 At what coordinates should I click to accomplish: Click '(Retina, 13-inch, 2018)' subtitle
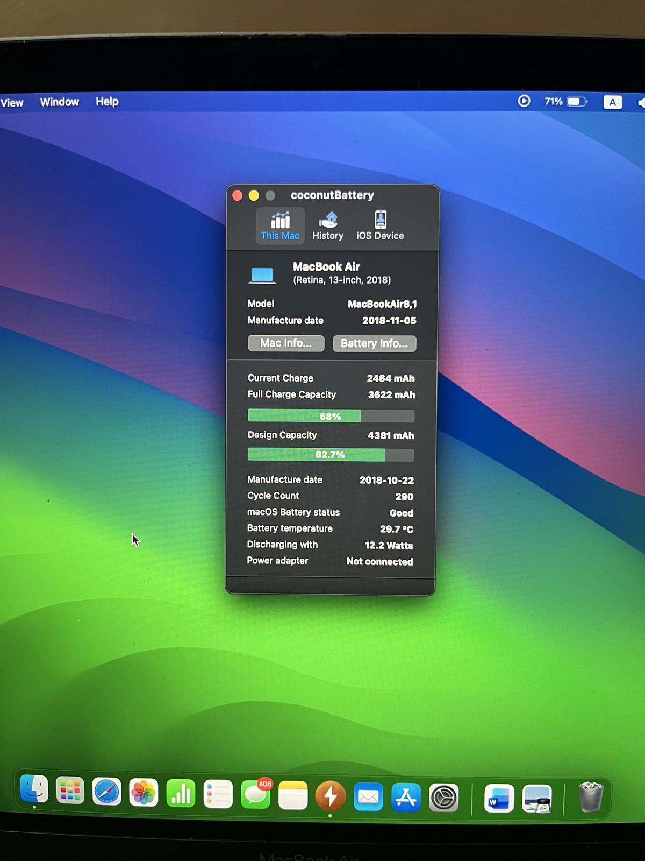tap(342, 280)
